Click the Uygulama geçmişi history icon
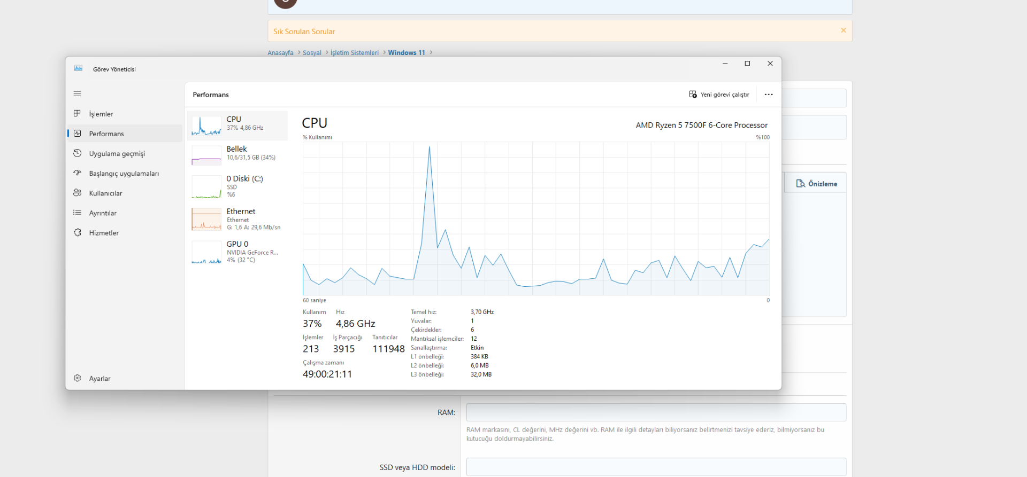Screen dimensions: 1027x477 [x=78, y=153]
